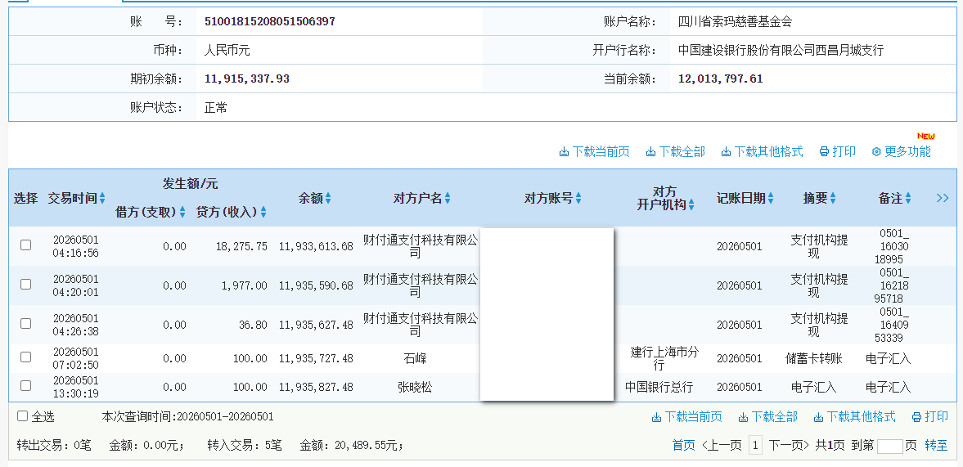
Task: Click top 打印 link
Action: click(x=844, y=151)
